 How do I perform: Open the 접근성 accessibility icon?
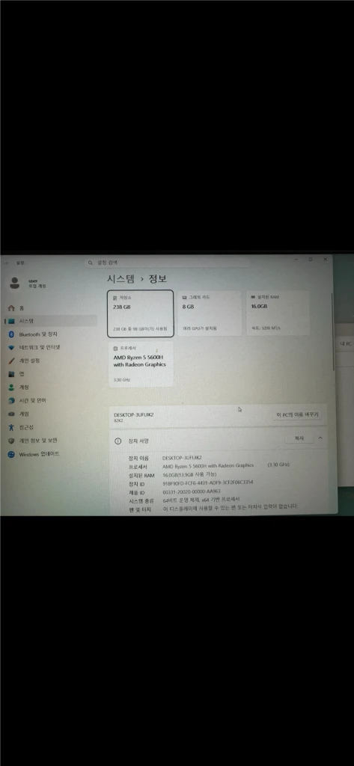[x=10, y=427]
